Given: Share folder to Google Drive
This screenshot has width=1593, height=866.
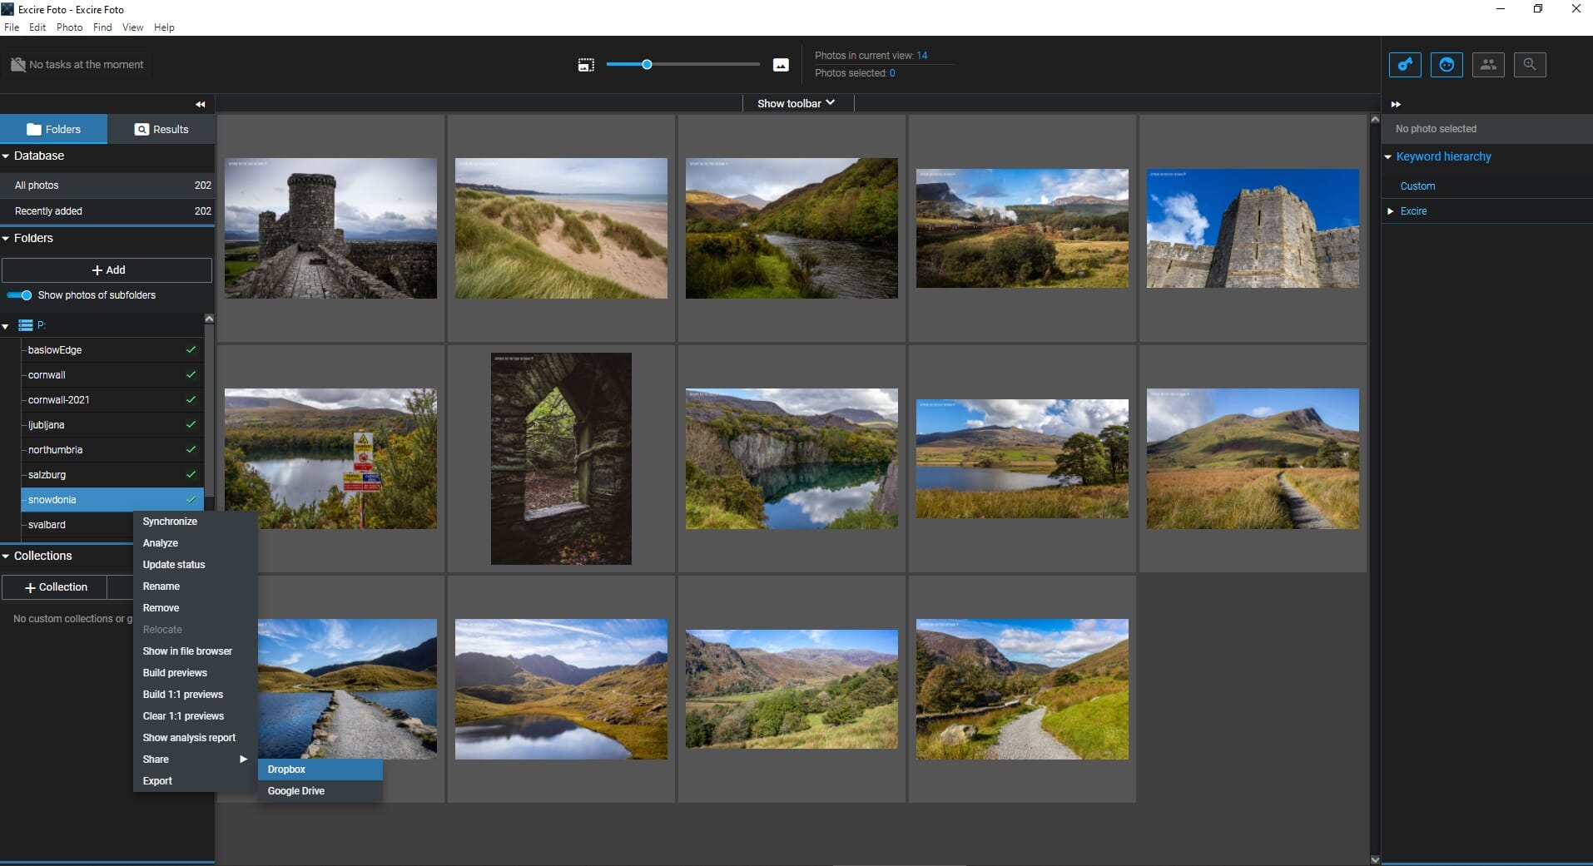Looking at the screenshot, I should click(x=320, y=791).
